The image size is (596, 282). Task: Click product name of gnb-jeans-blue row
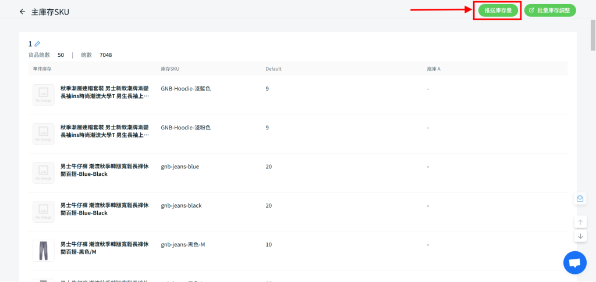click(105, 170)
